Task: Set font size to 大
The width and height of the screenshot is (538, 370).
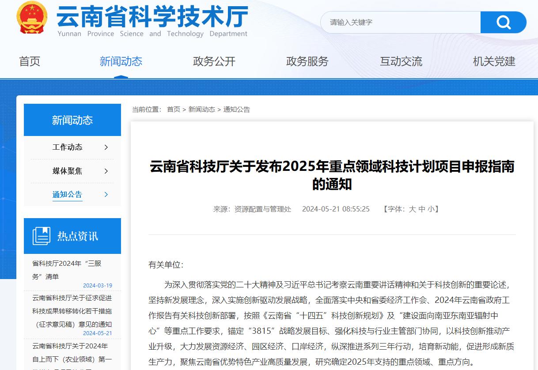Action: tap(412, 209)
